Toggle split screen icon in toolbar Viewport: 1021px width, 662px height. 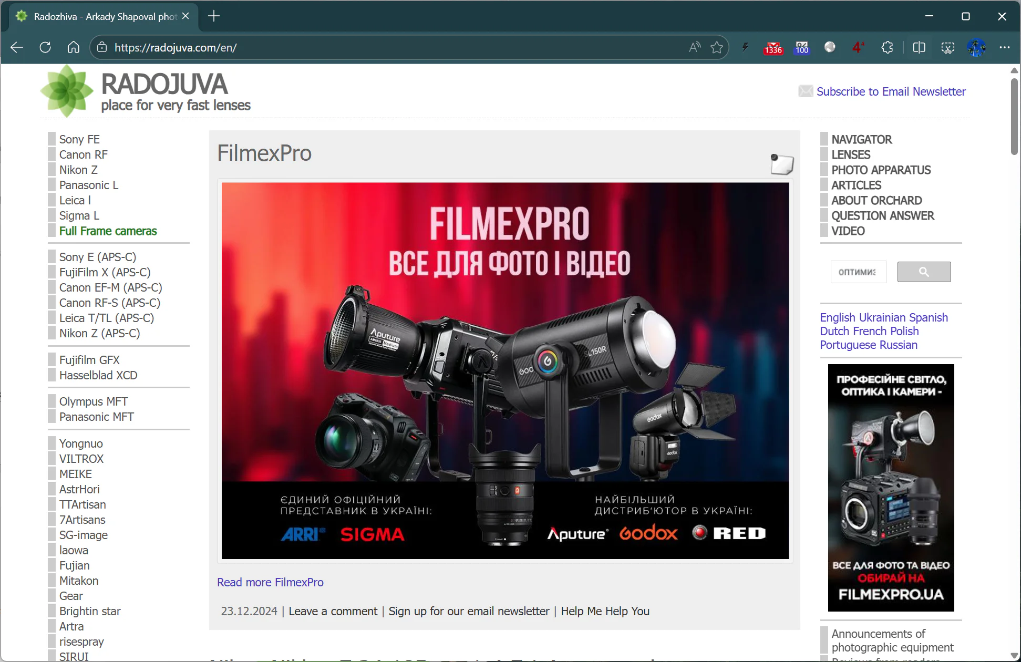pos(919,47)
